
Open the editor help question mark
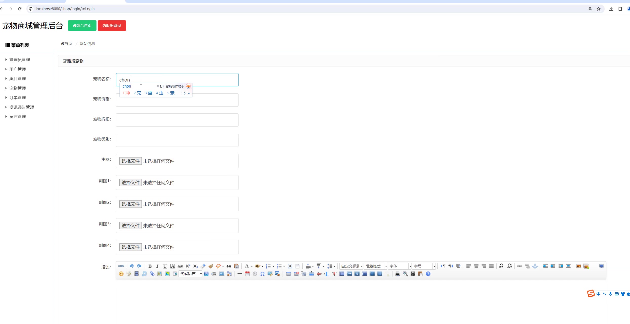[428, 274]
